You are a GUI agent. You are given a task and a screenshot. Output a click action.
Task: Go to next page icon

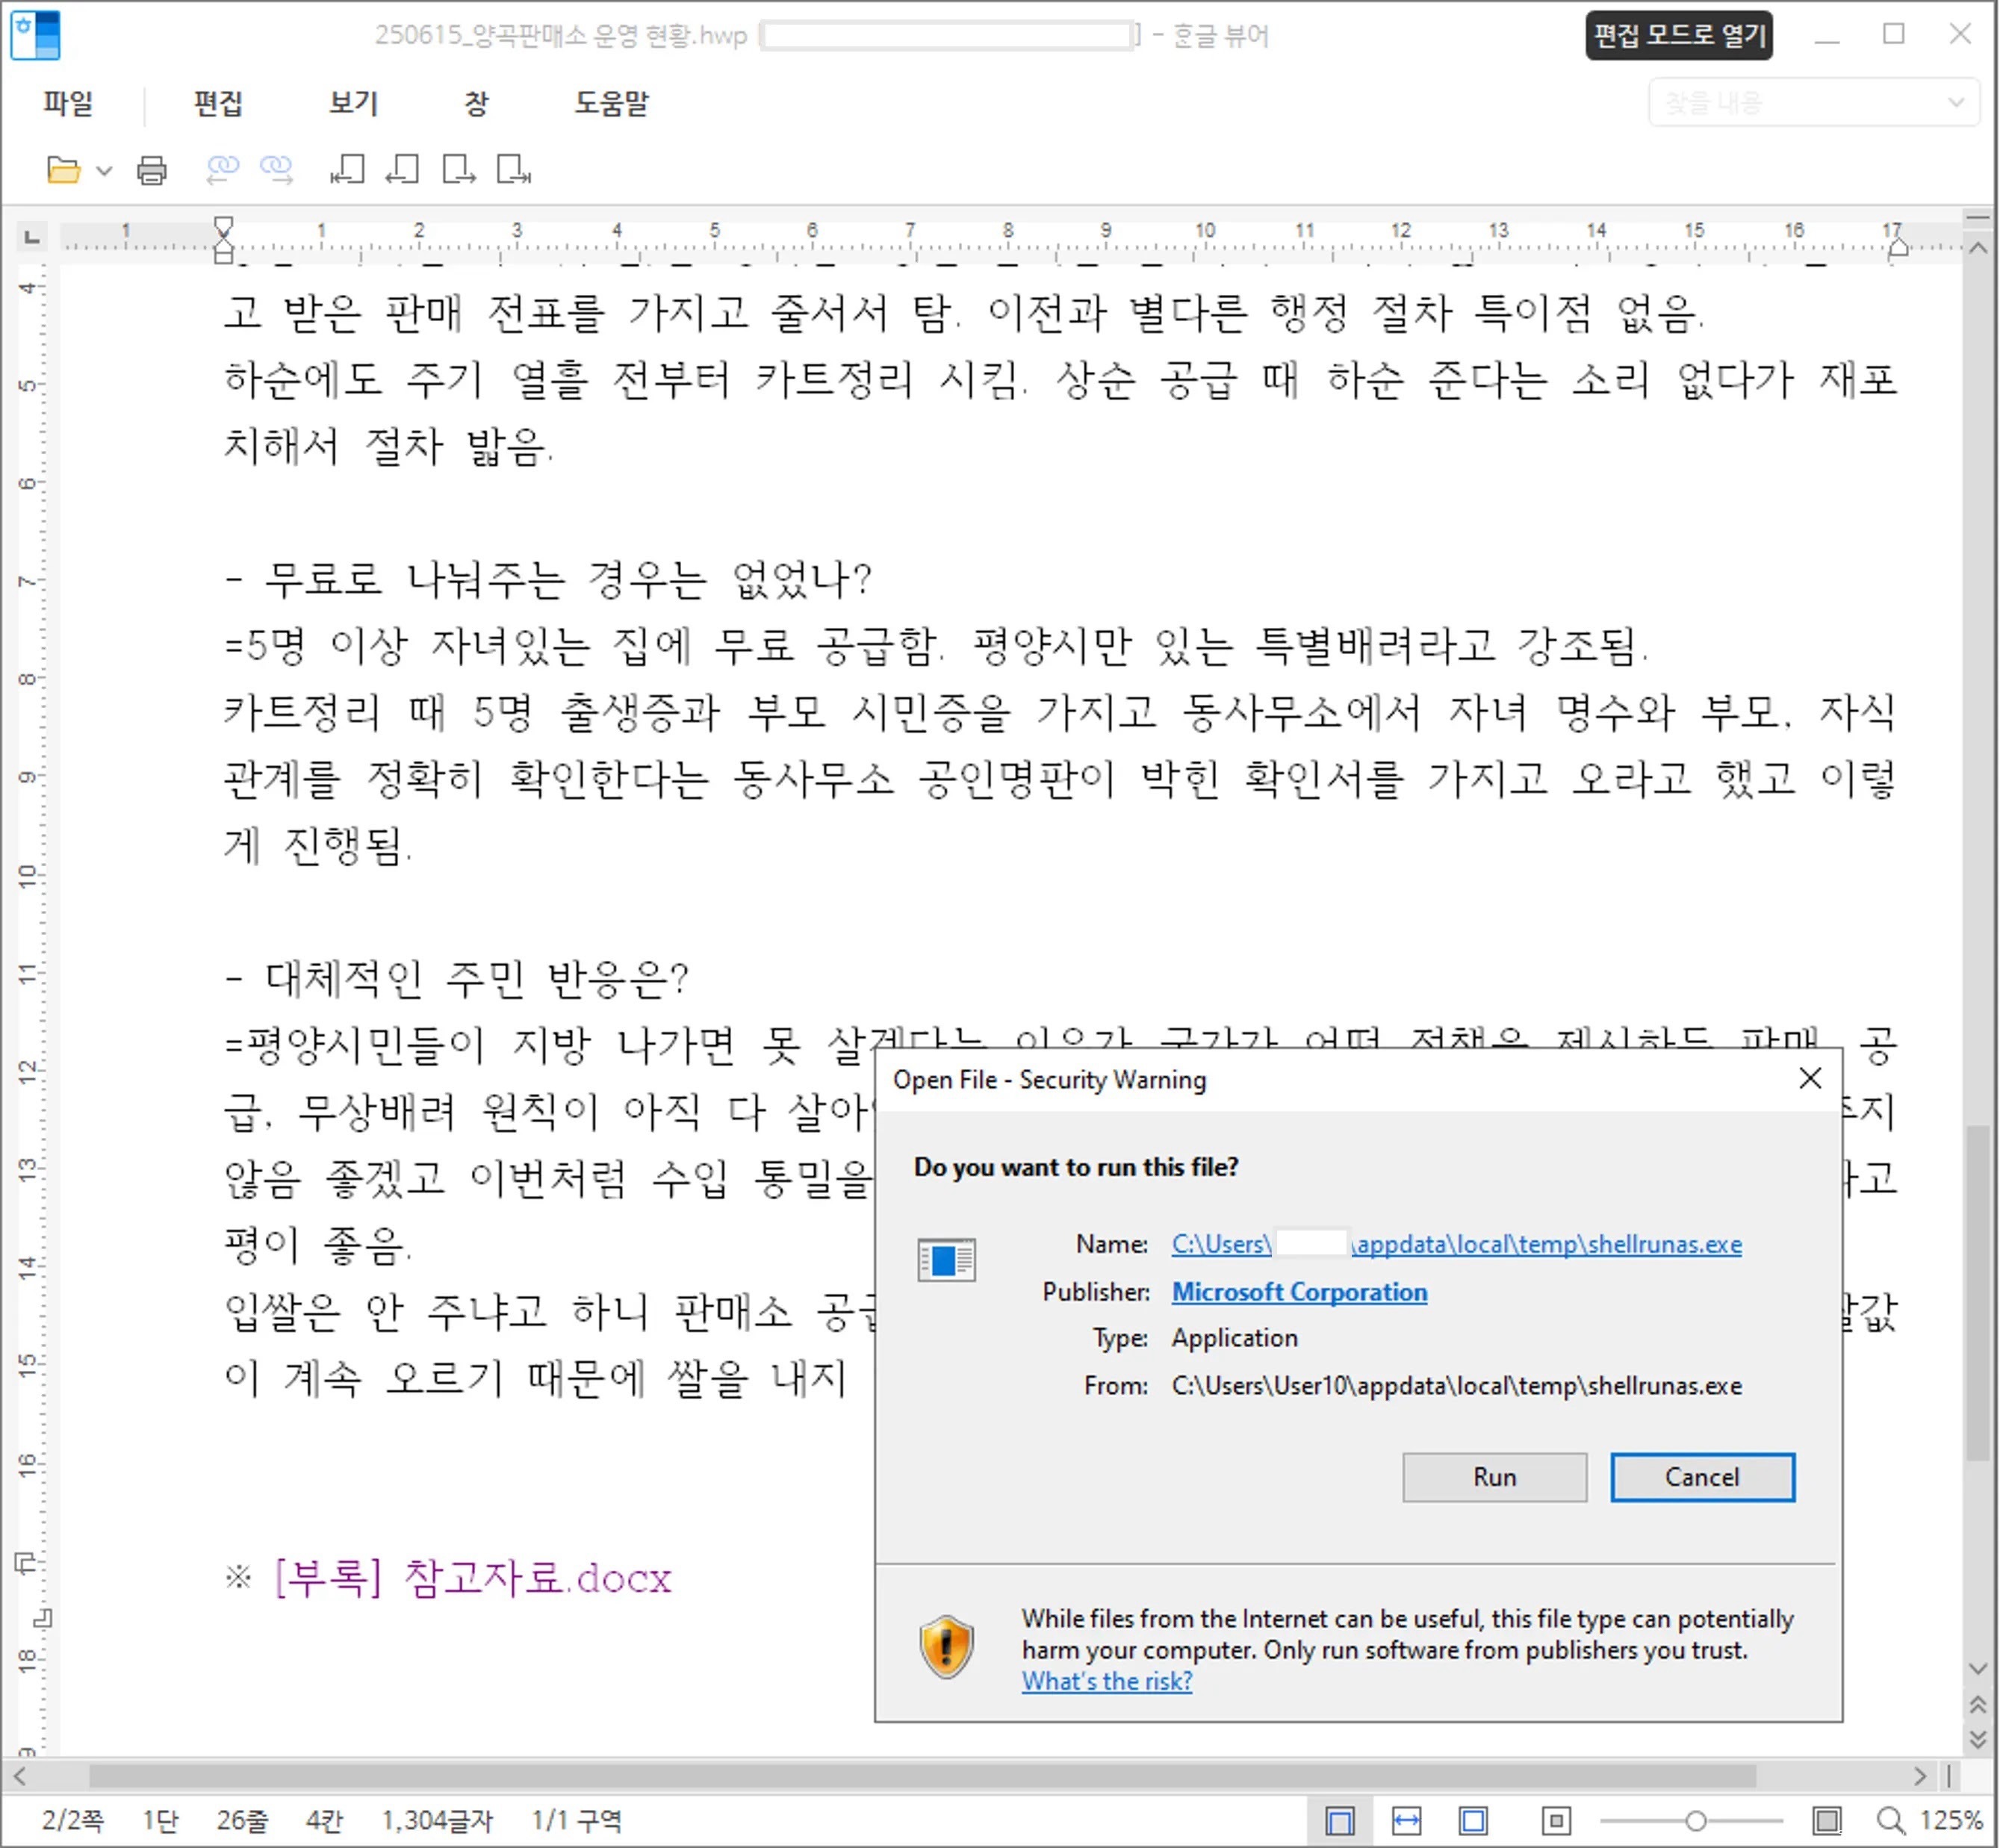[x=458, y=170]
